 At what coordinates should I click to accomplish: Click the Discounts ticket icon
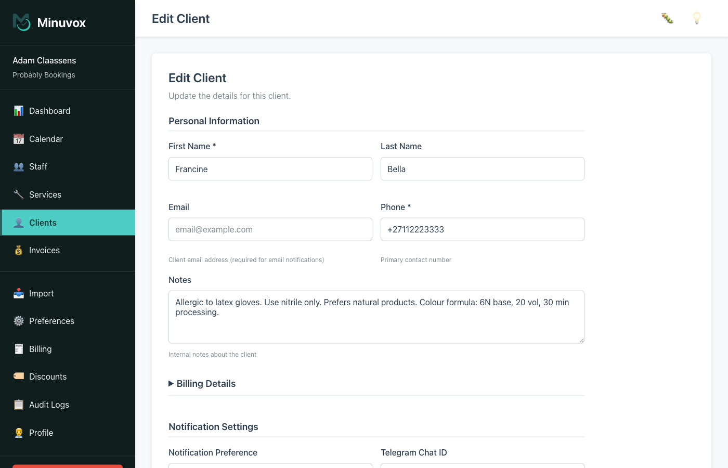click(x=19, y=376)
